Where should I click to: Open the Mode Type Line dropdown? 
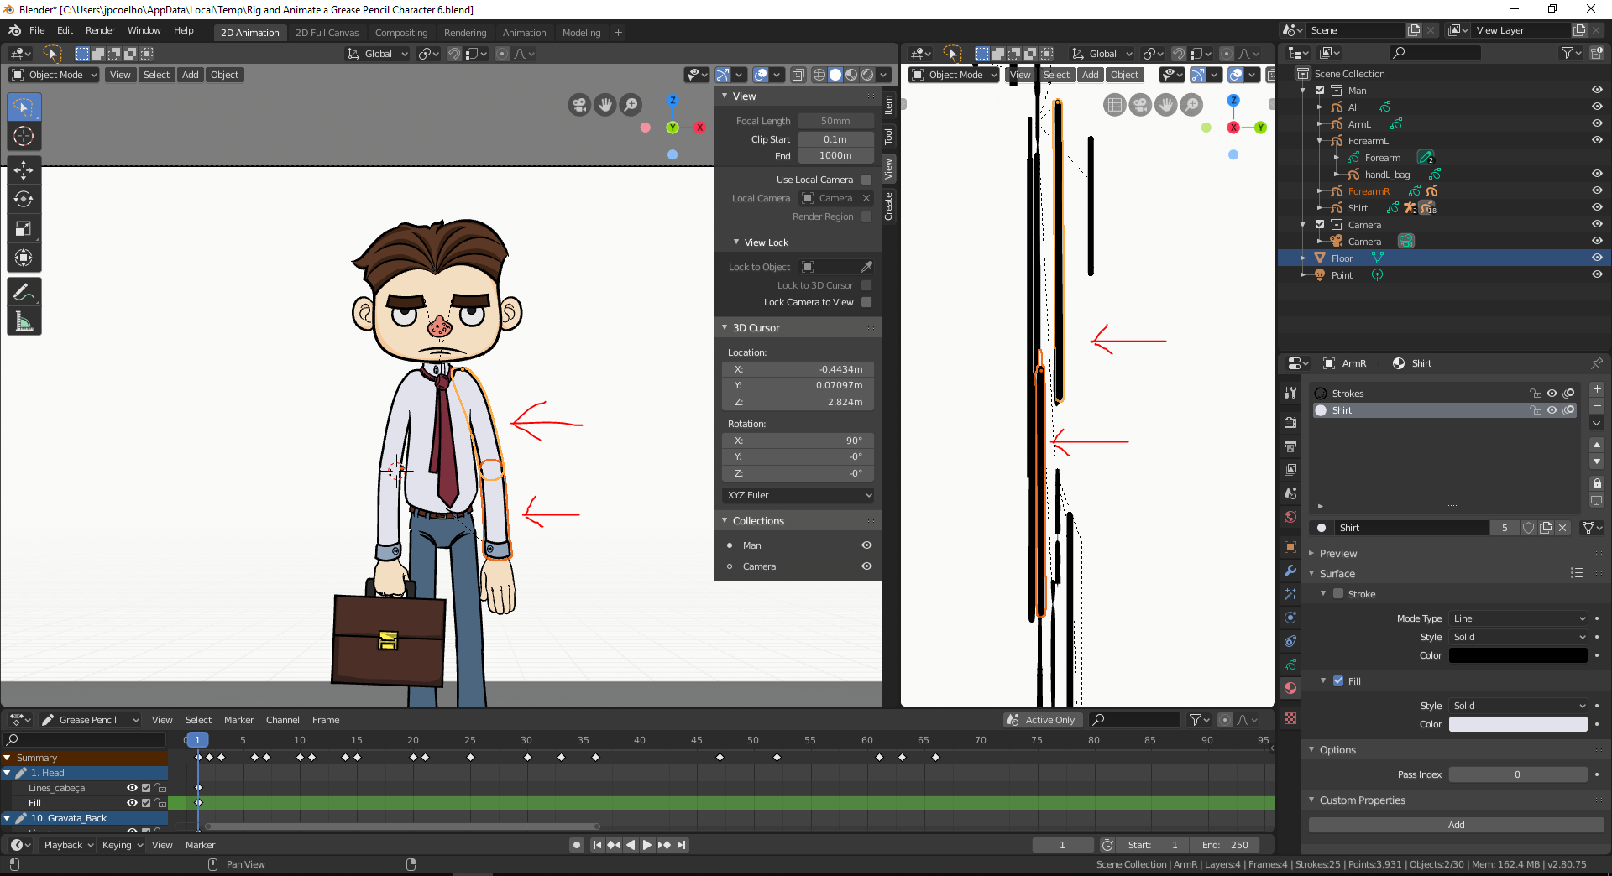pyautogui.click(x=1519, y=618)
